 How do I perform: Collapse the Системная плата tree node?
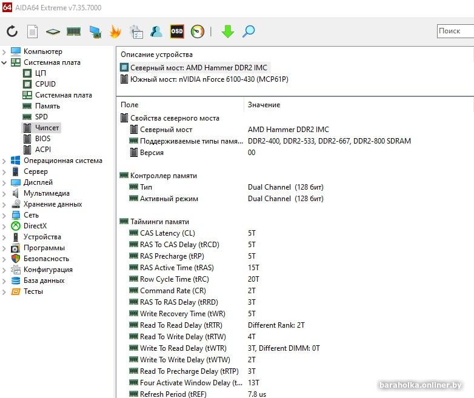(4, 63)
